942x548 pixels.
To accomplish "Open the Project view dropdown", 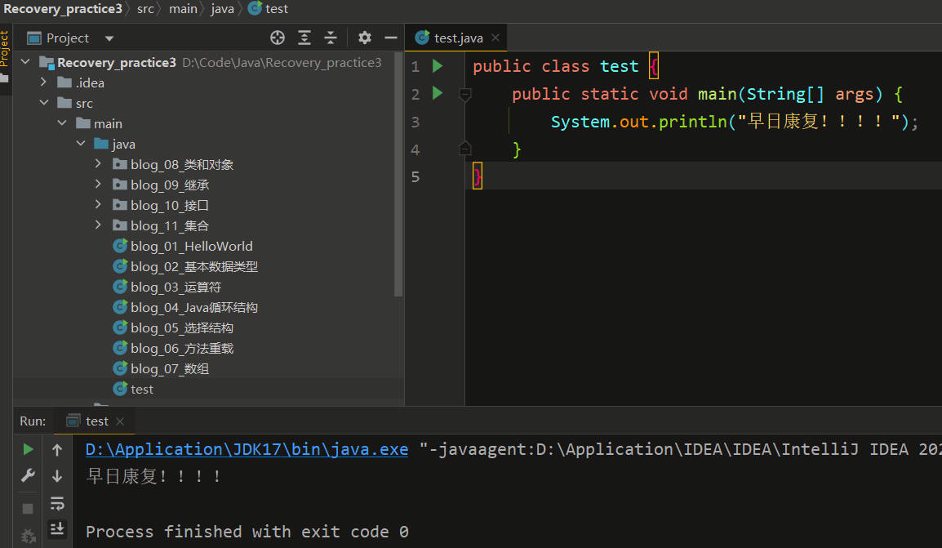I will pyautogui.click(x=109, y=38).
